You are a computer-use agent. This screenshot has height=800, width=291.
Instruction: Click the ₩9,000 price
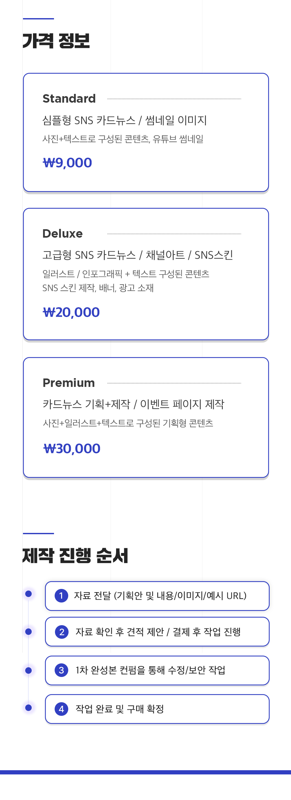68,163
